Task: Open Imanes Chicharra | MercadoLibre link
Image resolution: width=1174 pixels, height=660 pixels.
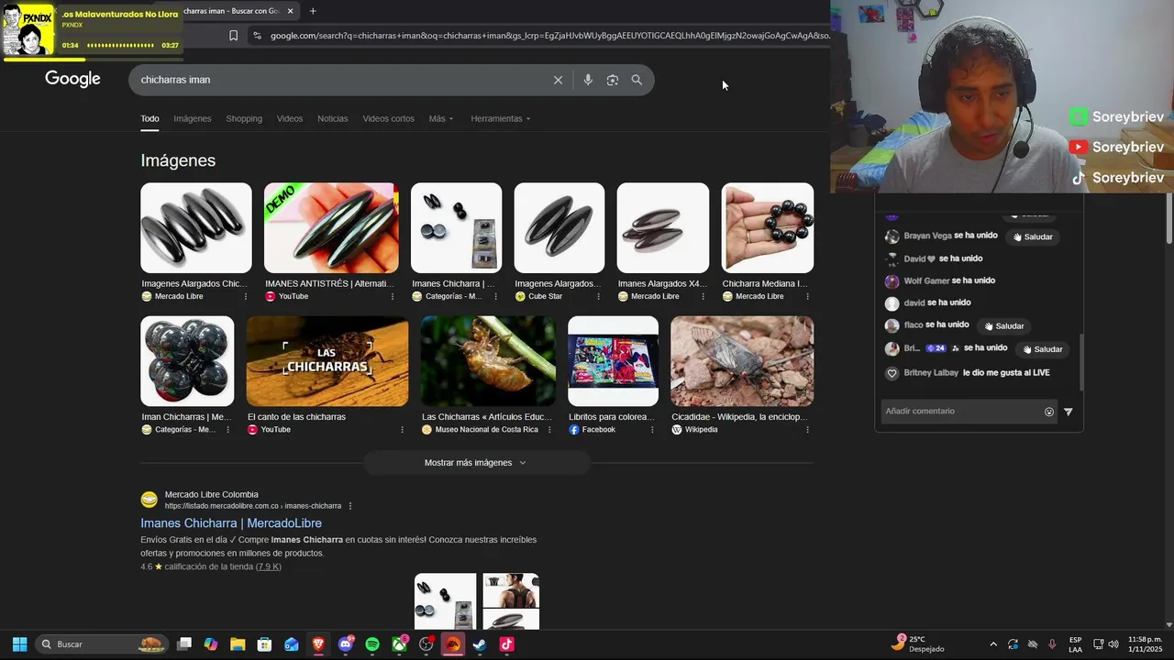Action: click(231, 523)
